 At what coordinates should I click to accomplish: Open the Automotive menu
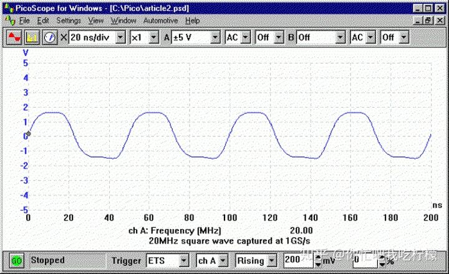click(161, 21)
